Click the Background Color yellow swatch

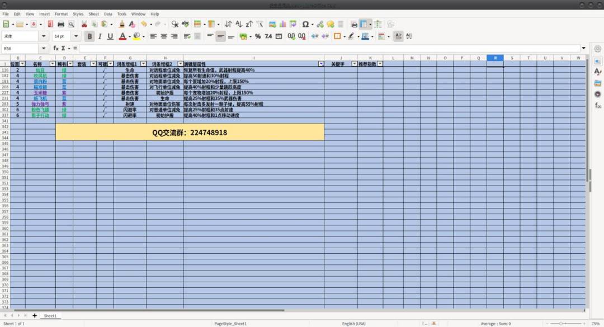[x=137, y=36]
